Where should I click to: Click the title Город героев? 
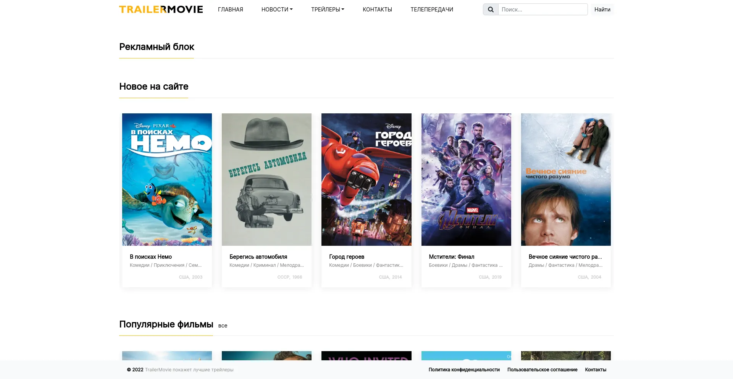coord(347,257)
